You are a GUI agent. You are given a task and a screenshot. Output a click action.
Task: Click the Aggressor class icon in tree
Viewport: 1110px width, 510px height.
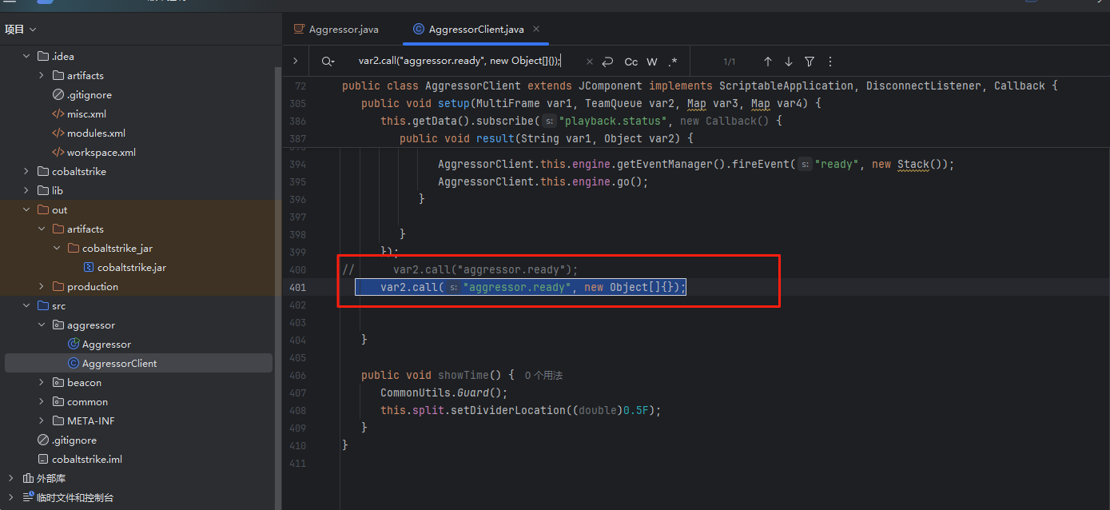(74, 344)
